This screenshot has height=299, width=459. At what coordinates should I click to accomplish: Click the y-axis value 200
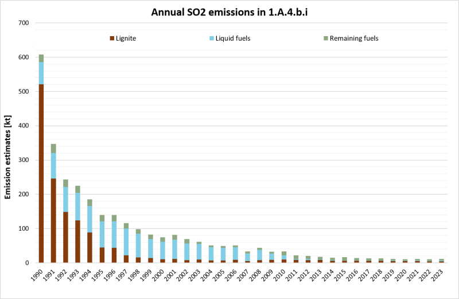click(24, 194)
